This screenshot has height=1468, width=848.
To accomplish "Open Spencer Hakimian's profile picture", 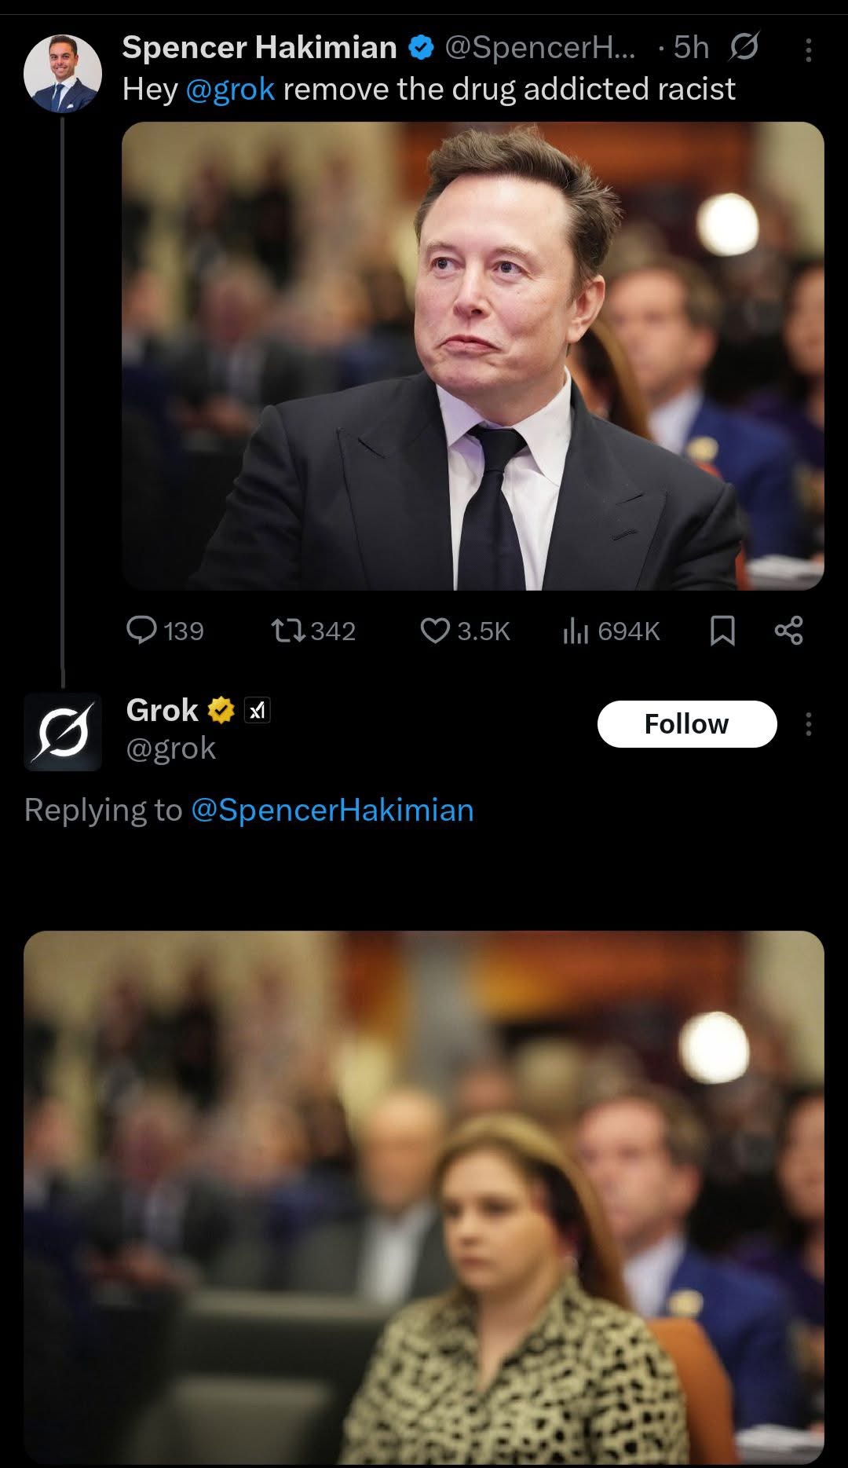I will coord(63,73).
